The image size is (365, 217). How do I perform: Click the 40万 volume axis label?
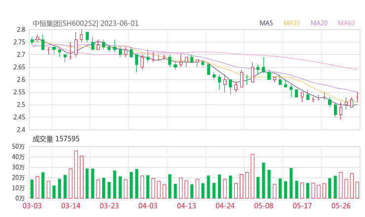point(18,157)
